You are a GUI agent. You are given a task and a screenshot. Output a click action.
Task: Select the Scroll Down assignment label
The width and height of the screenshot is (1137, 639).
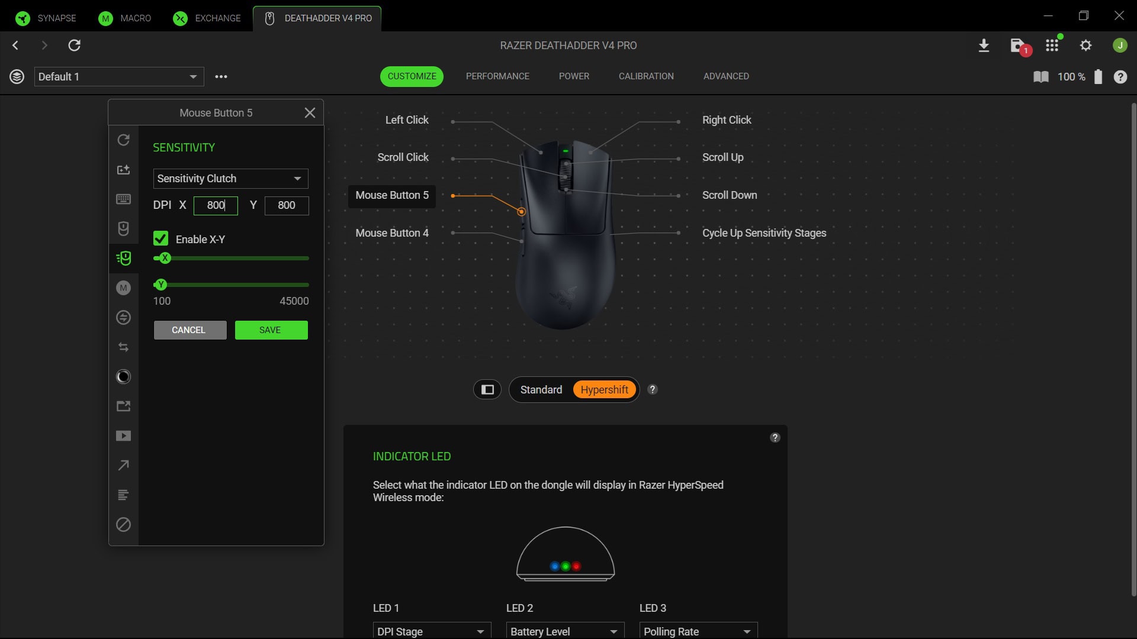pyautogui.click(x=730, y=195)
